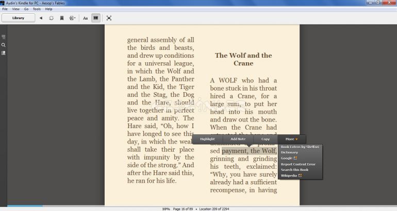Restore down the Kindle window
This screenshot has width=397, height=211.
pyautogui.click(x=378, y=3)
